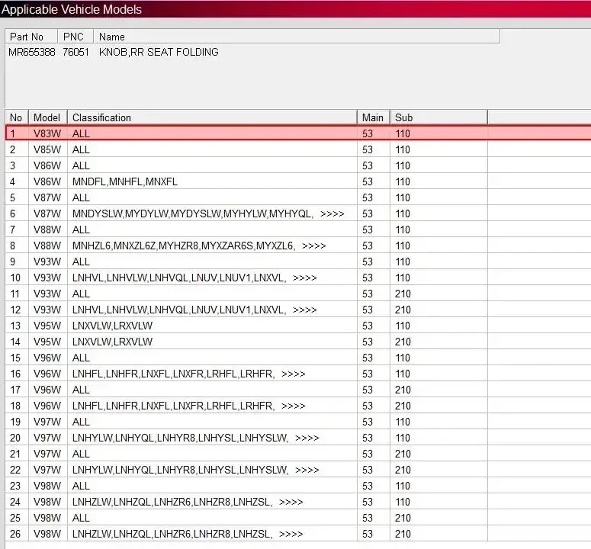Click the Classification column header
Image resolution: width=591 pixels, height=549 pixels.
point(212,117)
